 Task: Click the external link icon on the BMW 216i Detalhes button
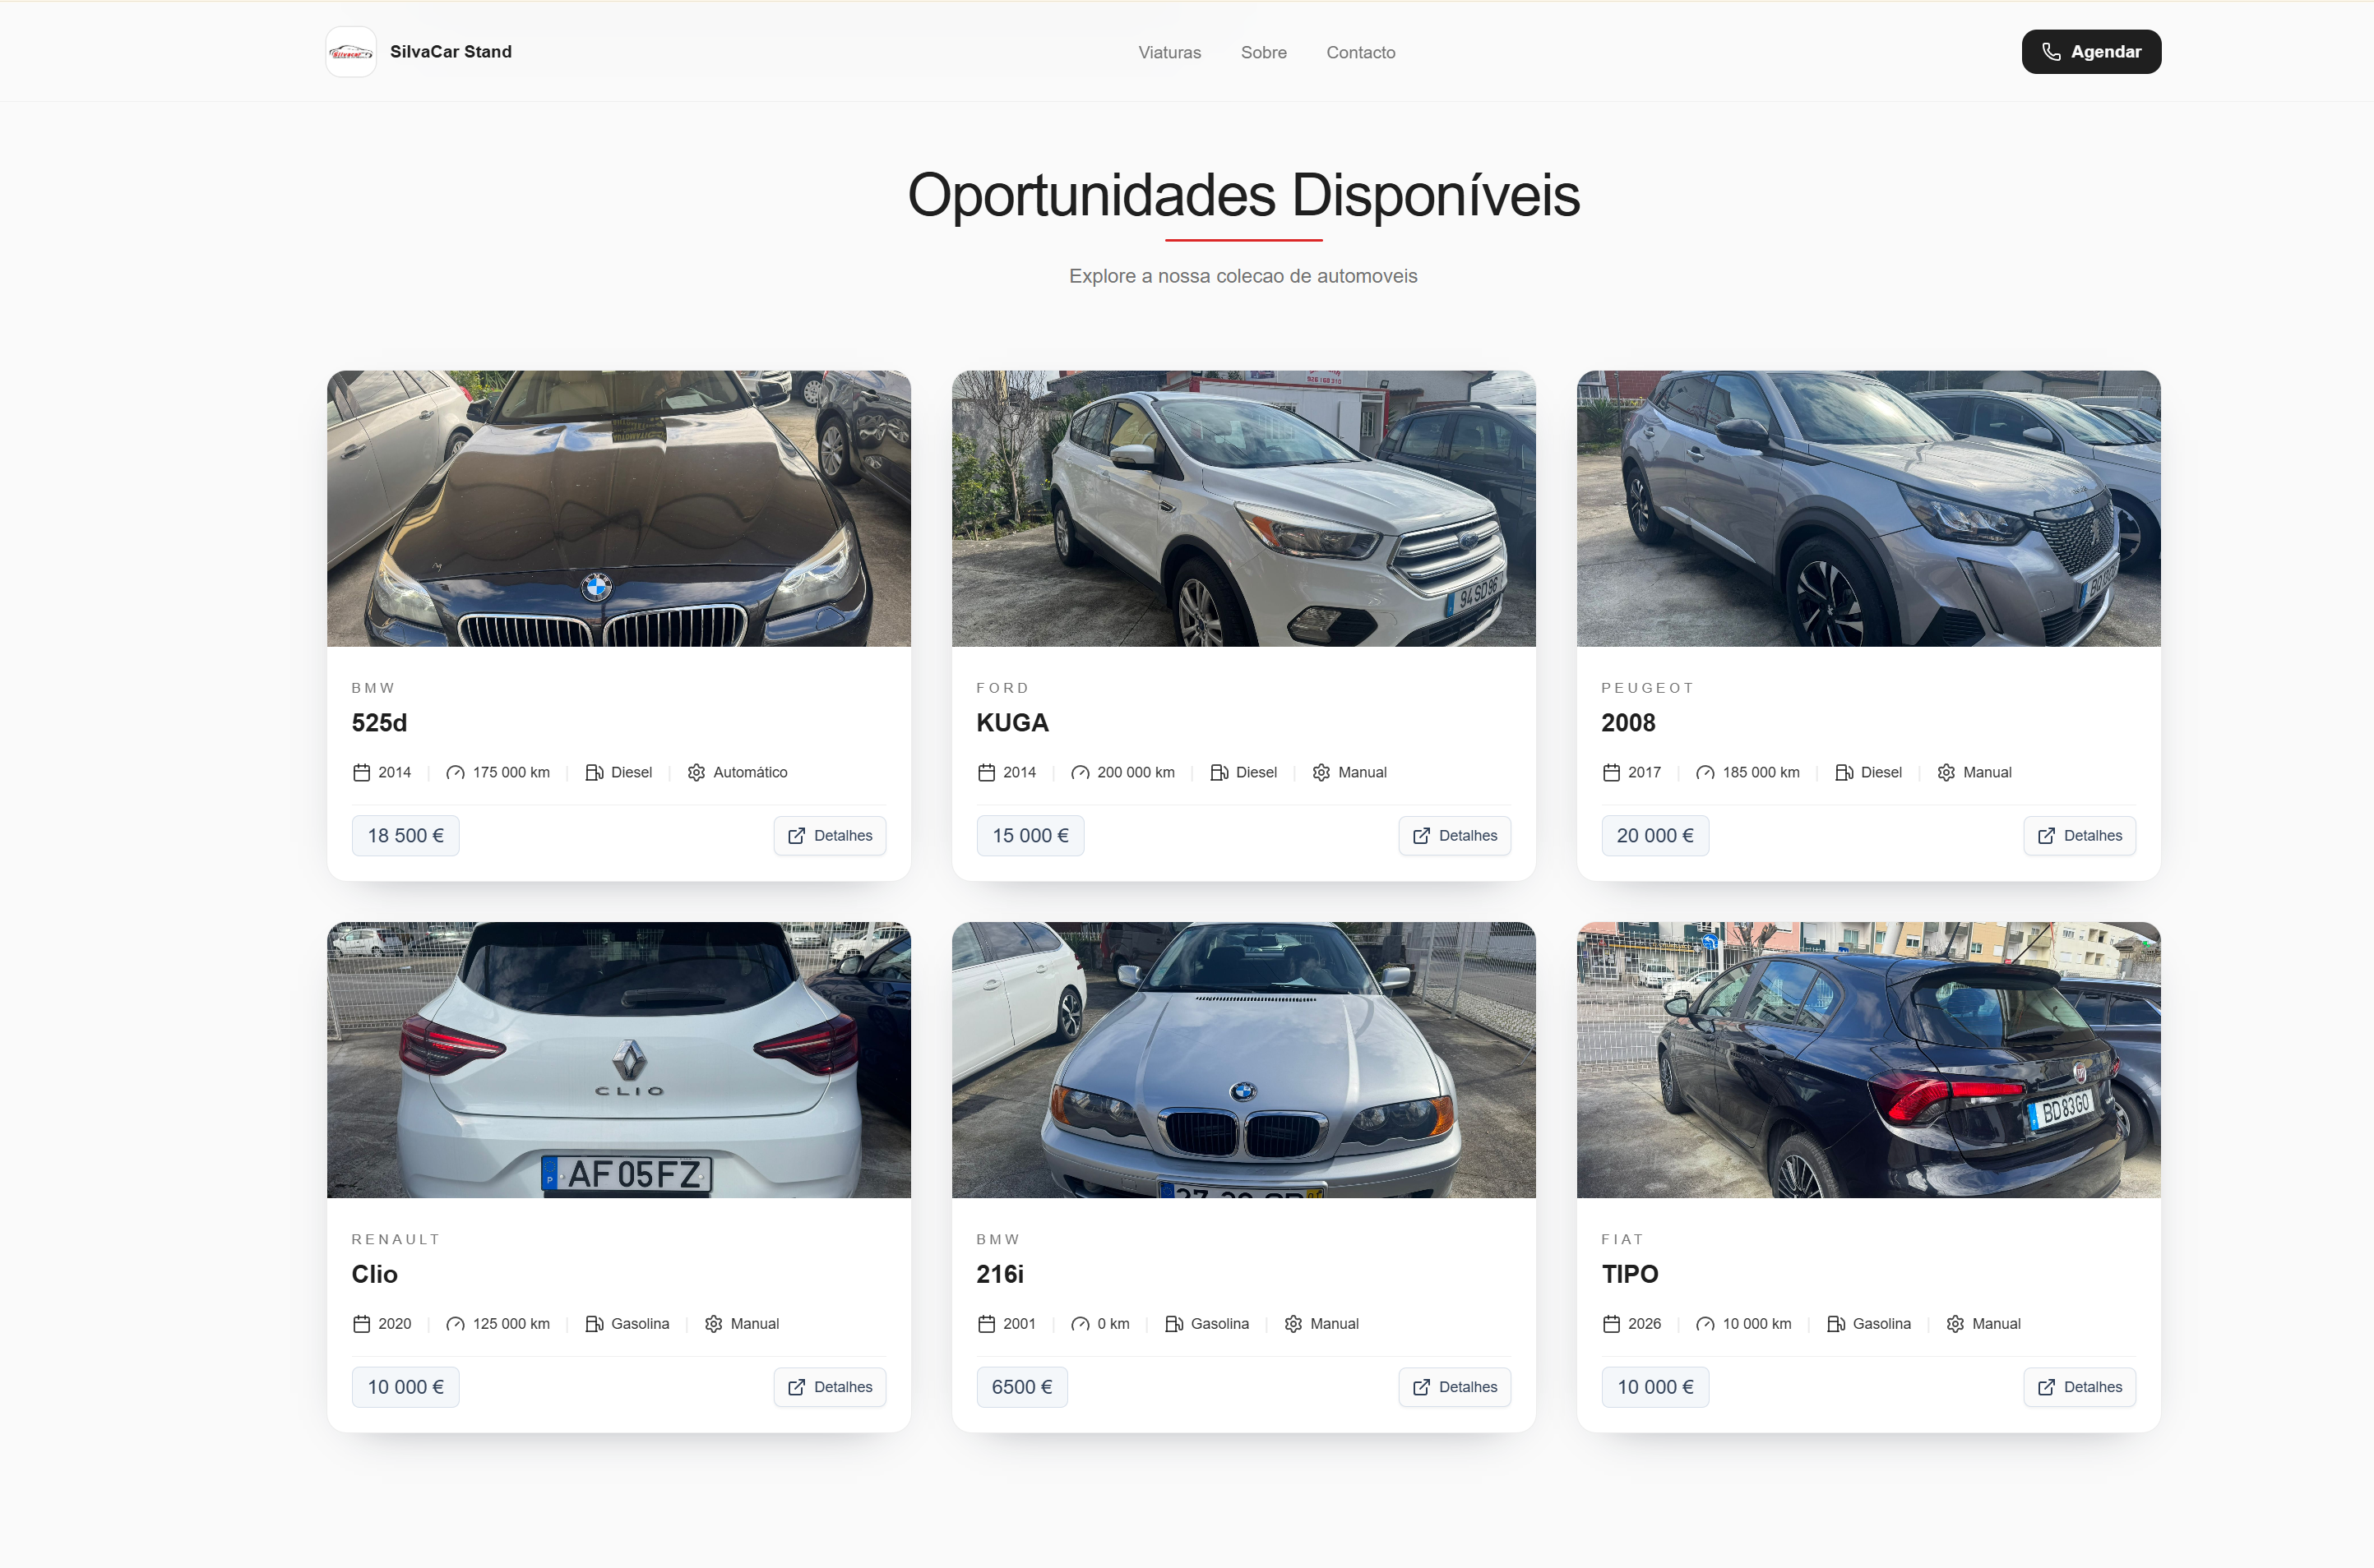[1421, 1387]
